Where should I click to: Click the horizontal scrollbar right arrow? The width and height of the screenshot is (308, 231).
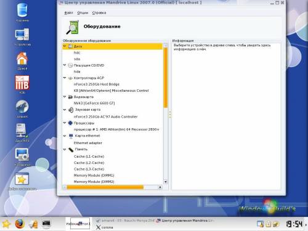tap(160, 187)
